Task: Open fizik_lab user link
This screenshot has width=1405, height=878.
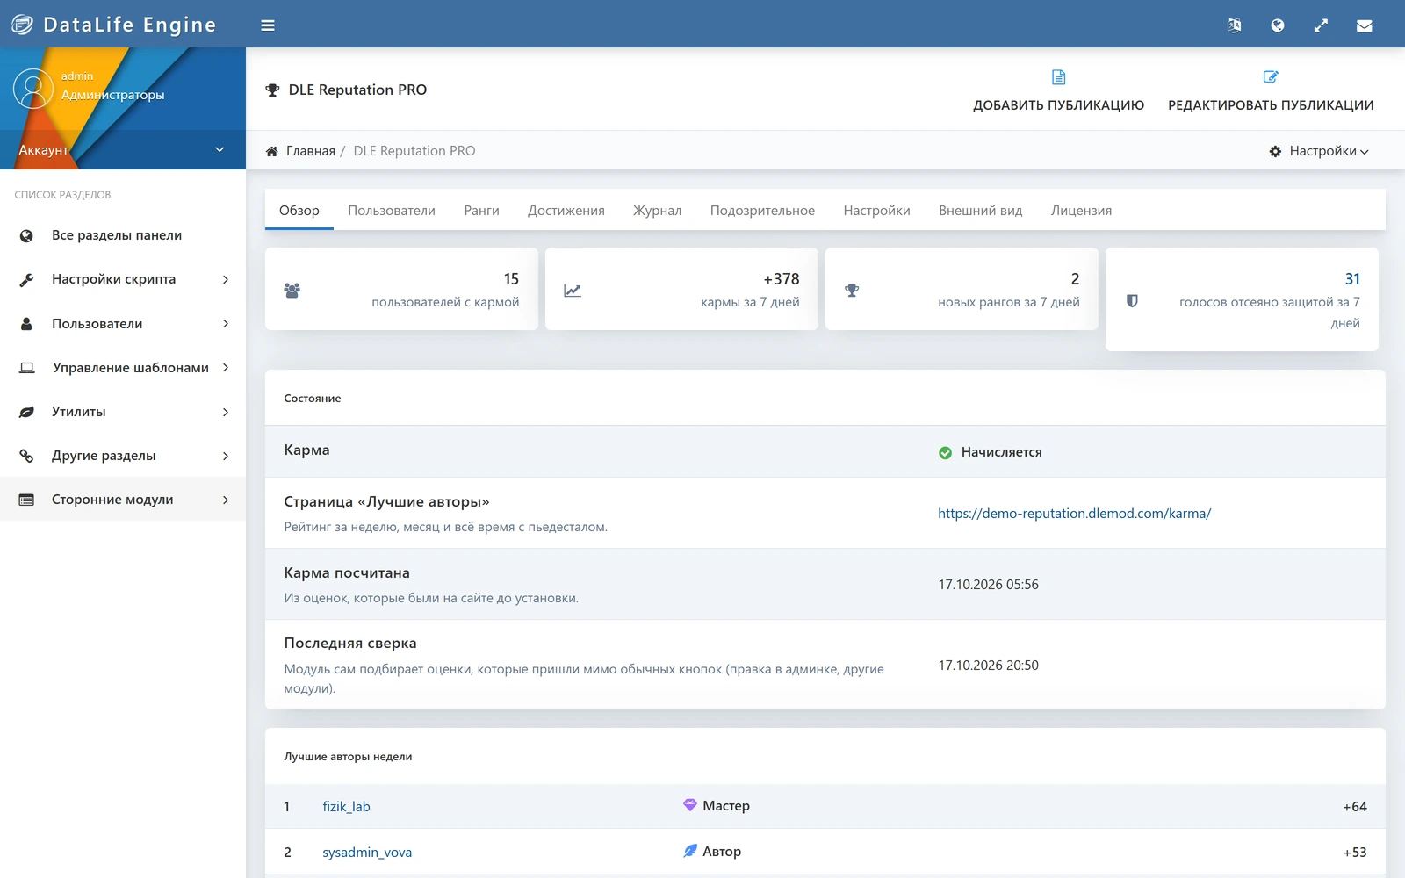Action: click(x=346, y=806)
